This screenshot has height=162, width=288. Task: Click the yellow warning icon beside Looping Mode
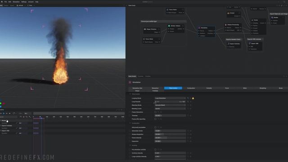coord(193,98)
